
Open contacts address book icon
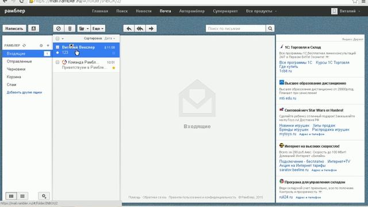[33, 28]
